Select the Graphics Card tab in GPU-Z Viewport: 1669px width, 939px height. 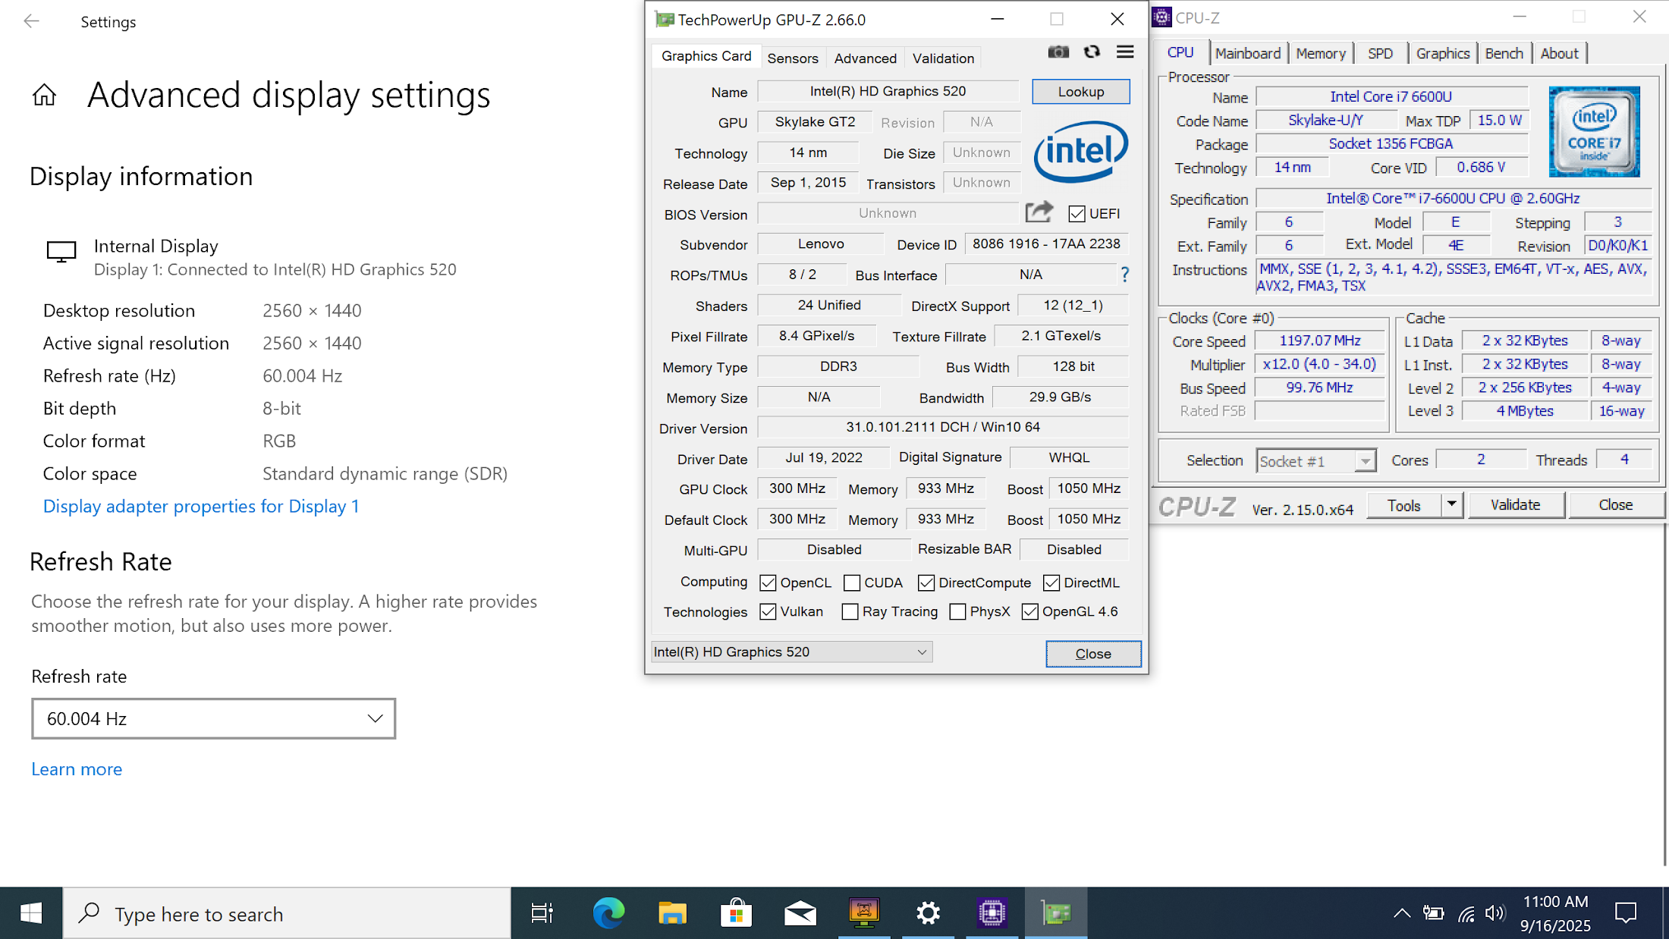point(706,56)
